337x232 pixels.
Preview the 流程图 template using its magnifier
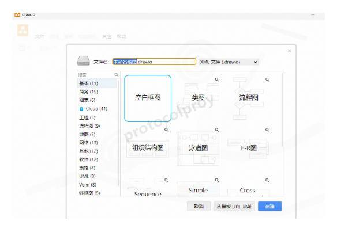[x=267, y=79]
